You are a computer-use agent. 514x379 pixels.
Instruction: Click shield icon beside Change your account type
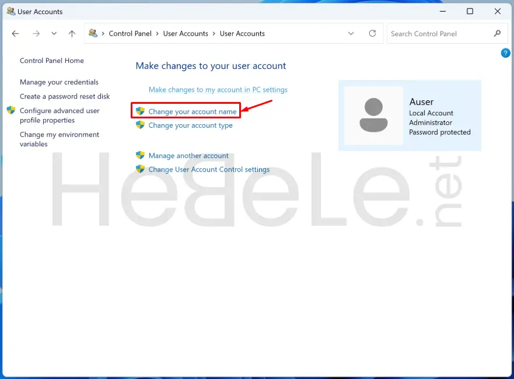(x=140, y=125)
